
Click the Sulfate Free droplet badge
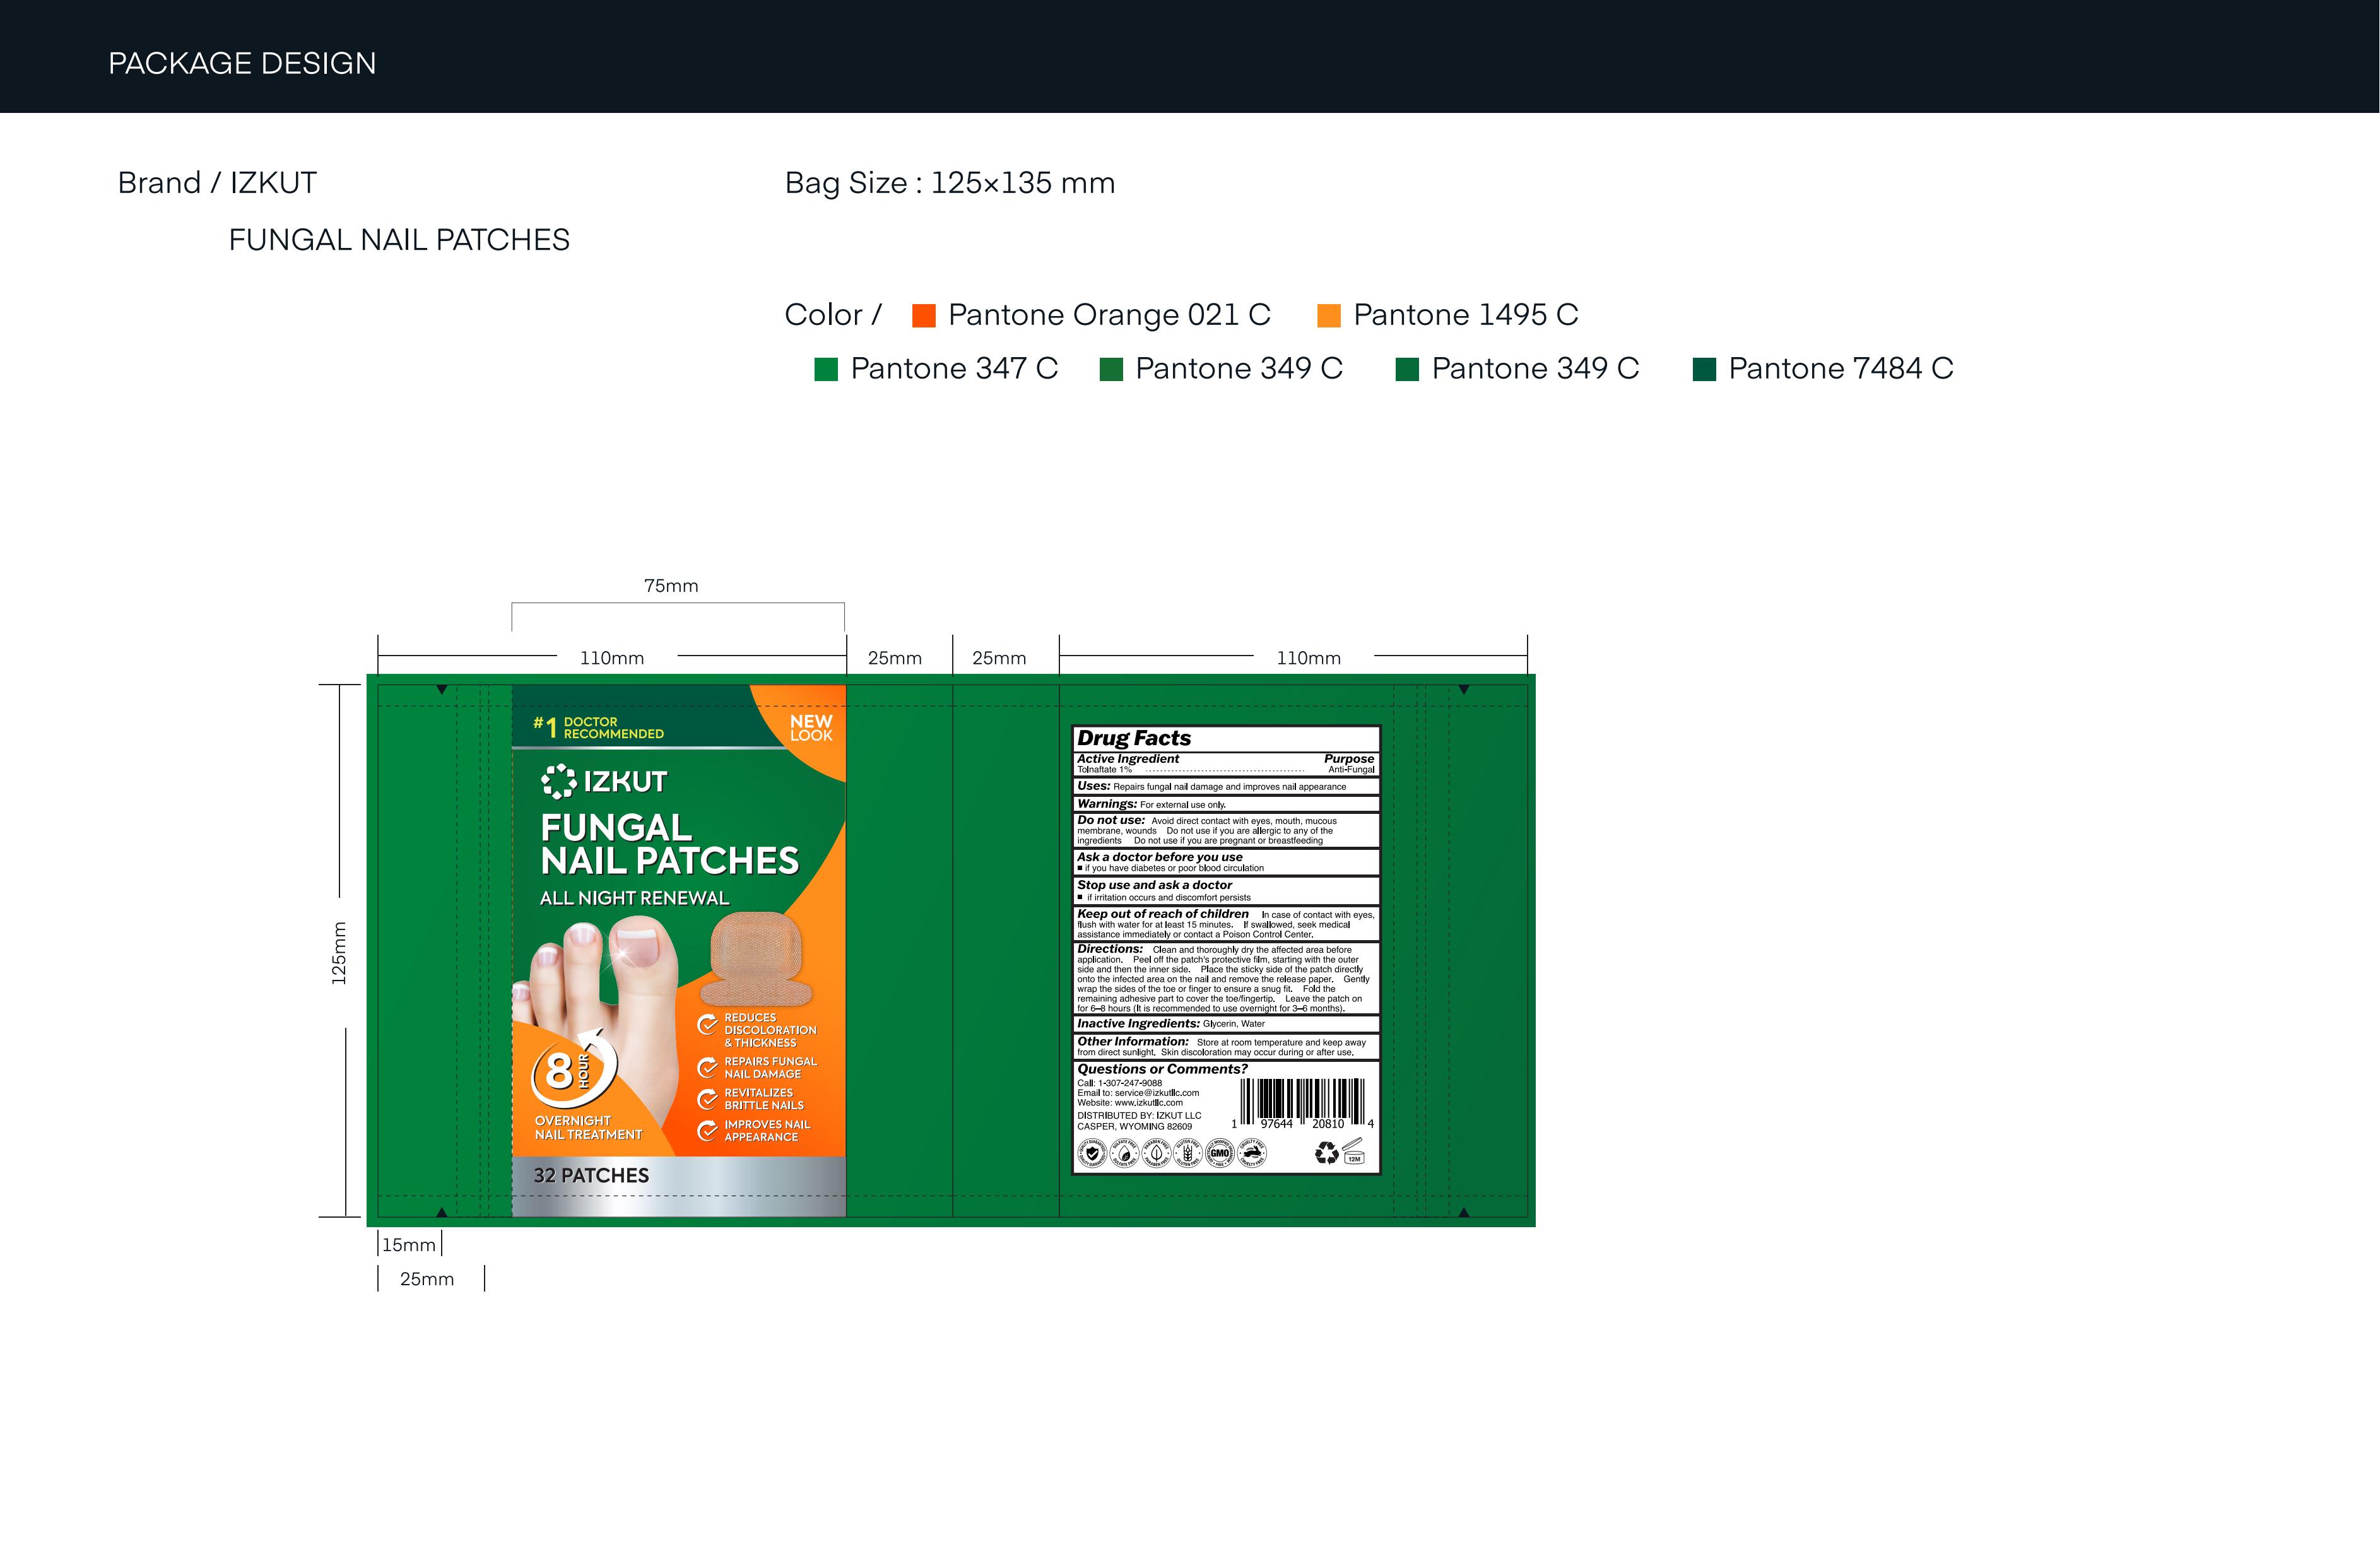[x=1124, y=1153]
